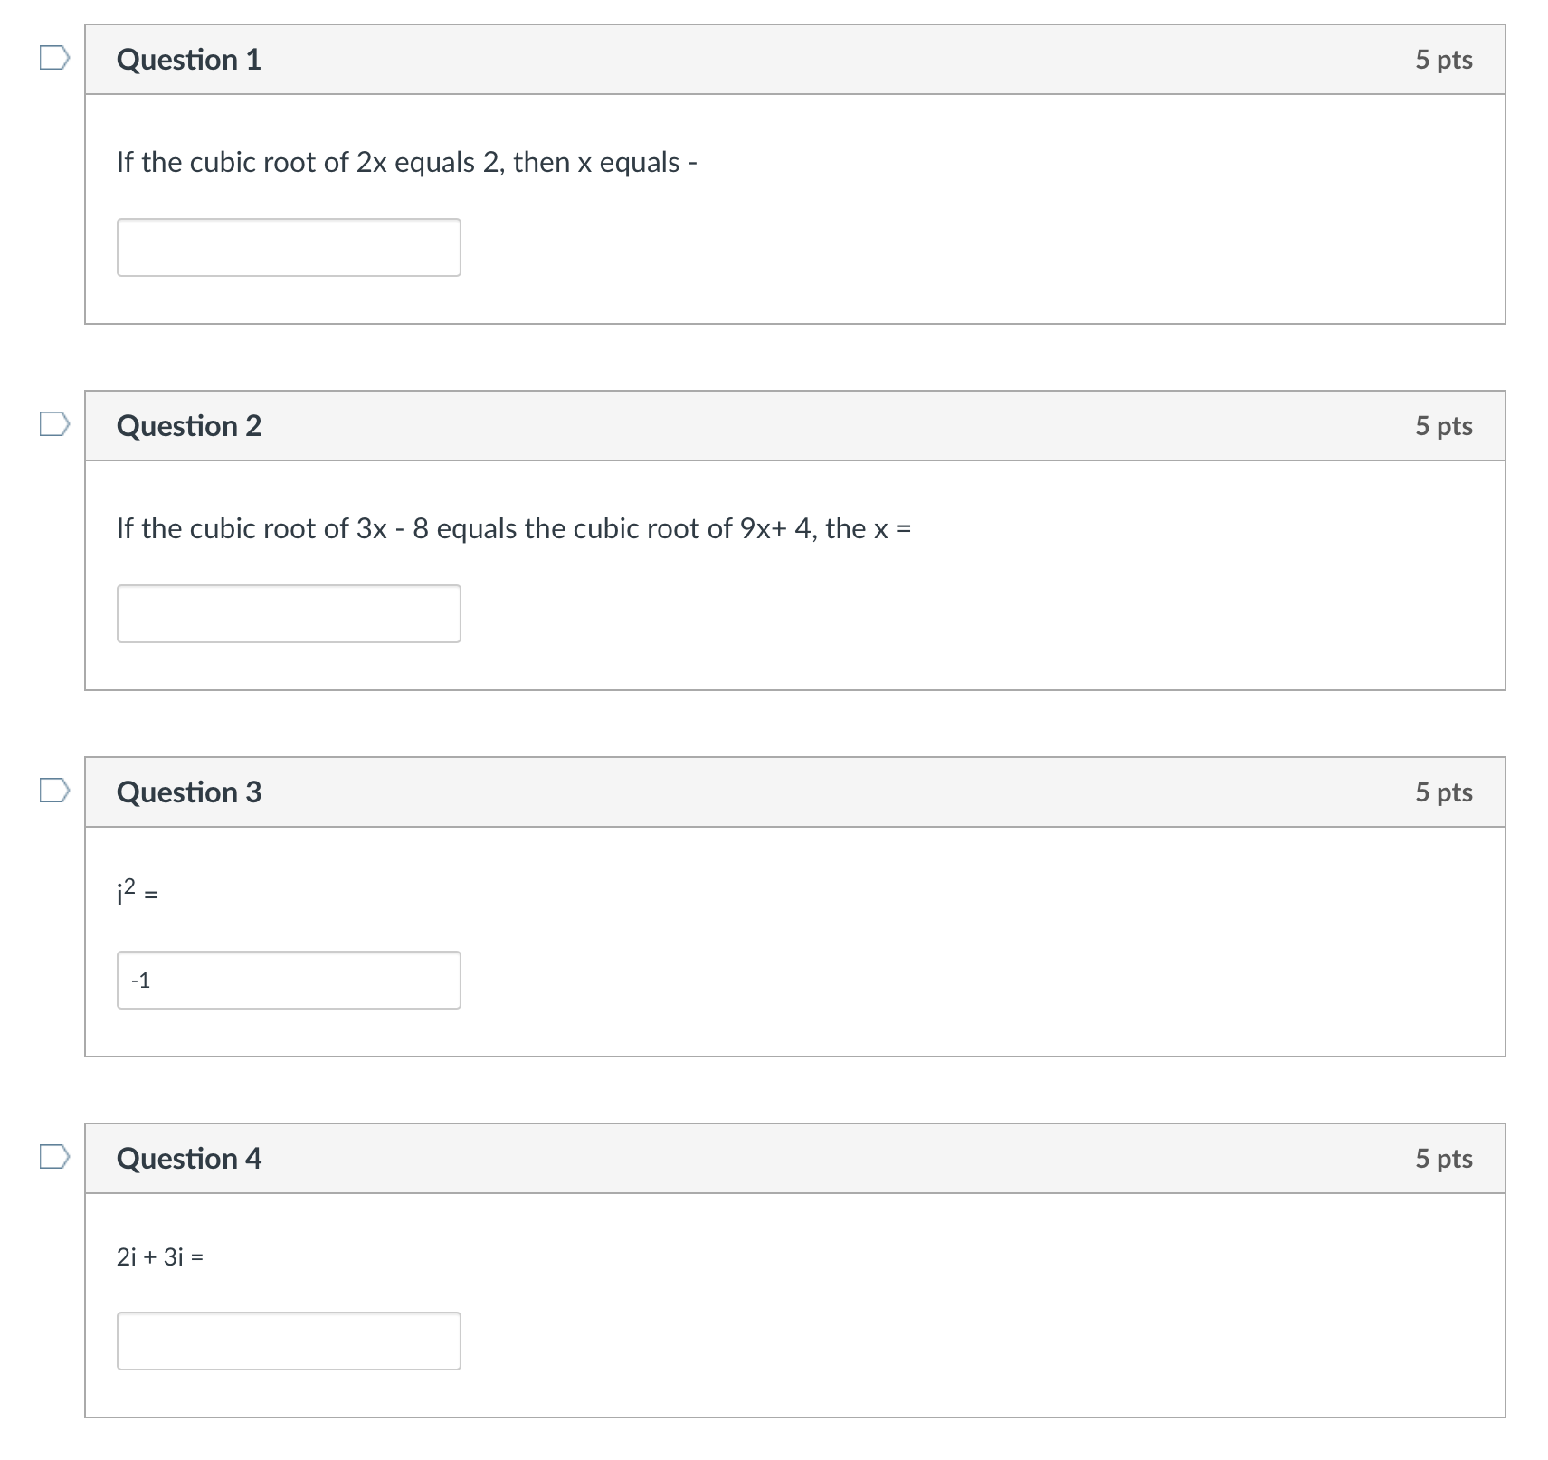This screenshot has height=1460, width=1548.
Task: Click the Question 3 field containing -1
Action: pyautogui.click(x=289, y=981)
